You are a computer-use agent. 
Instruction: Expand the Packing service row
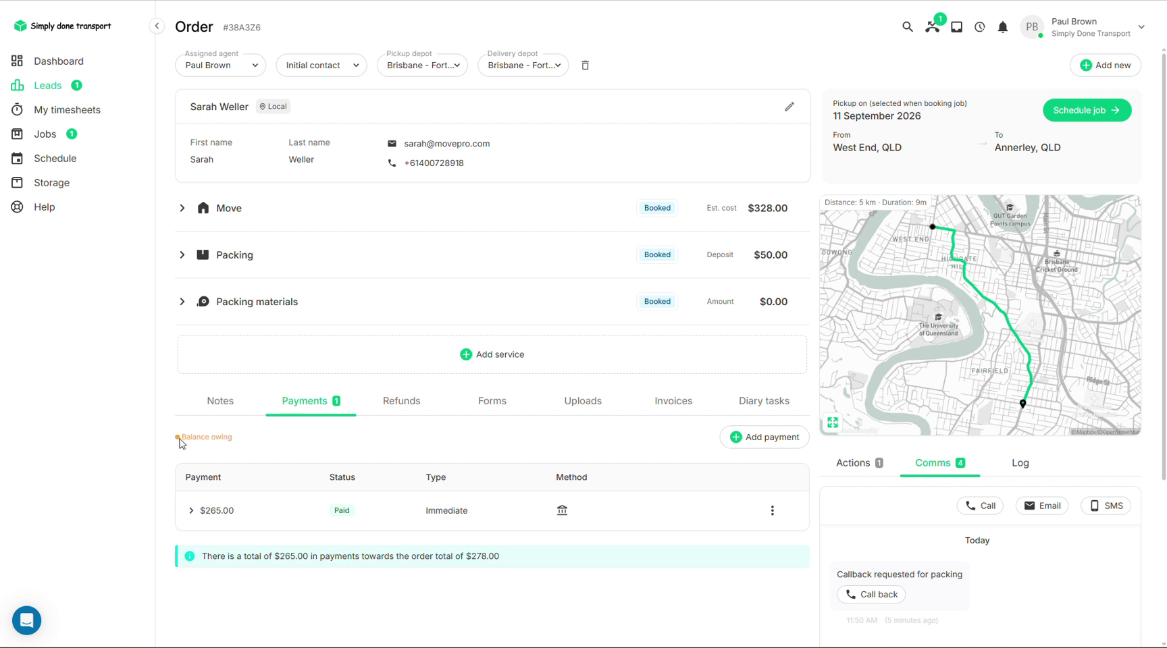coord(182,255)
